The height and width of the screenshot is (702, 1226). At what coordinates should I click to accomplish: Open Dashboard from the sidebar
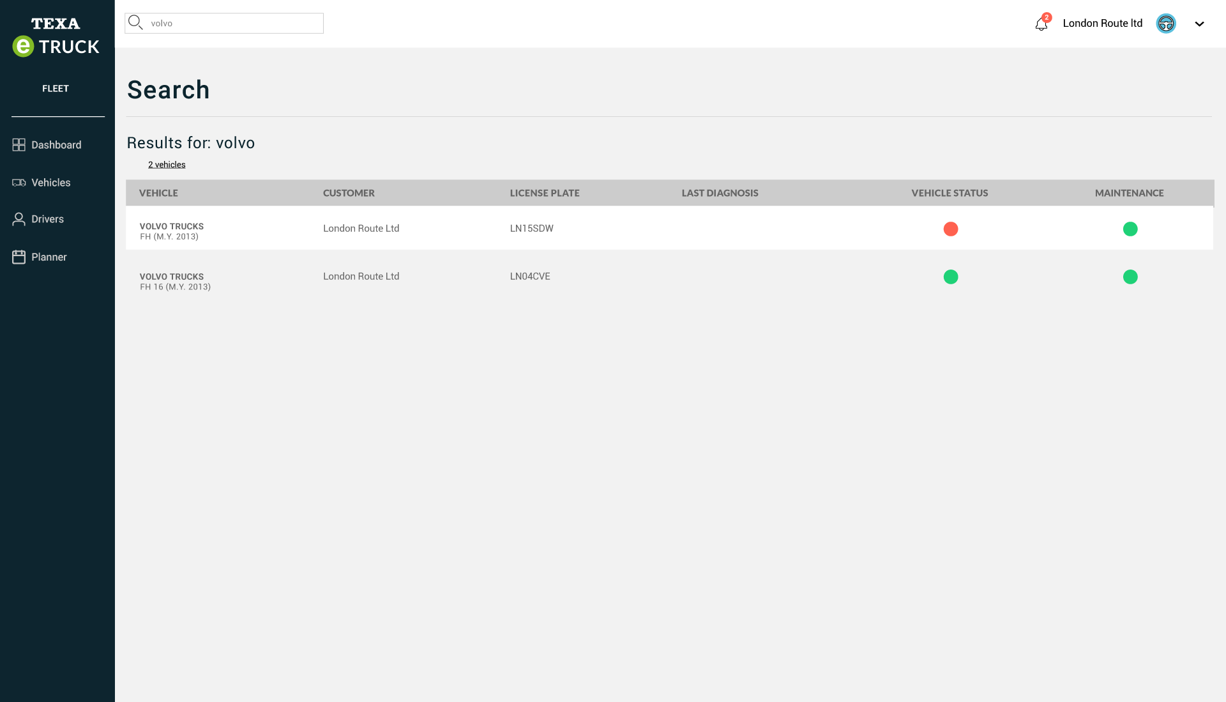56,145
